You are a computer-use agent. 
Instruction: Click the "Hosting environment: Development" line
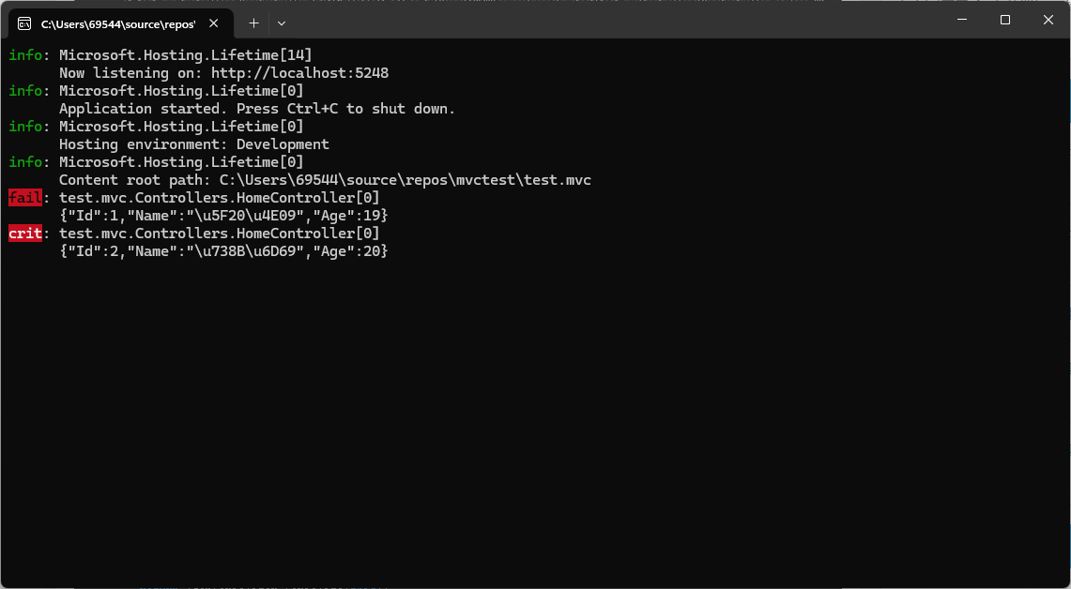point(193,144)
